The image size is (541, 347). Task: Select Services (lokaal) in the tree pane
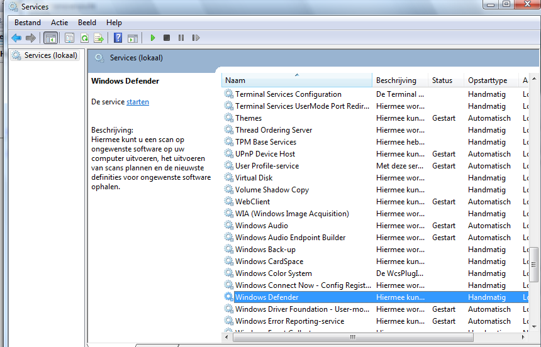click(45, 55)
